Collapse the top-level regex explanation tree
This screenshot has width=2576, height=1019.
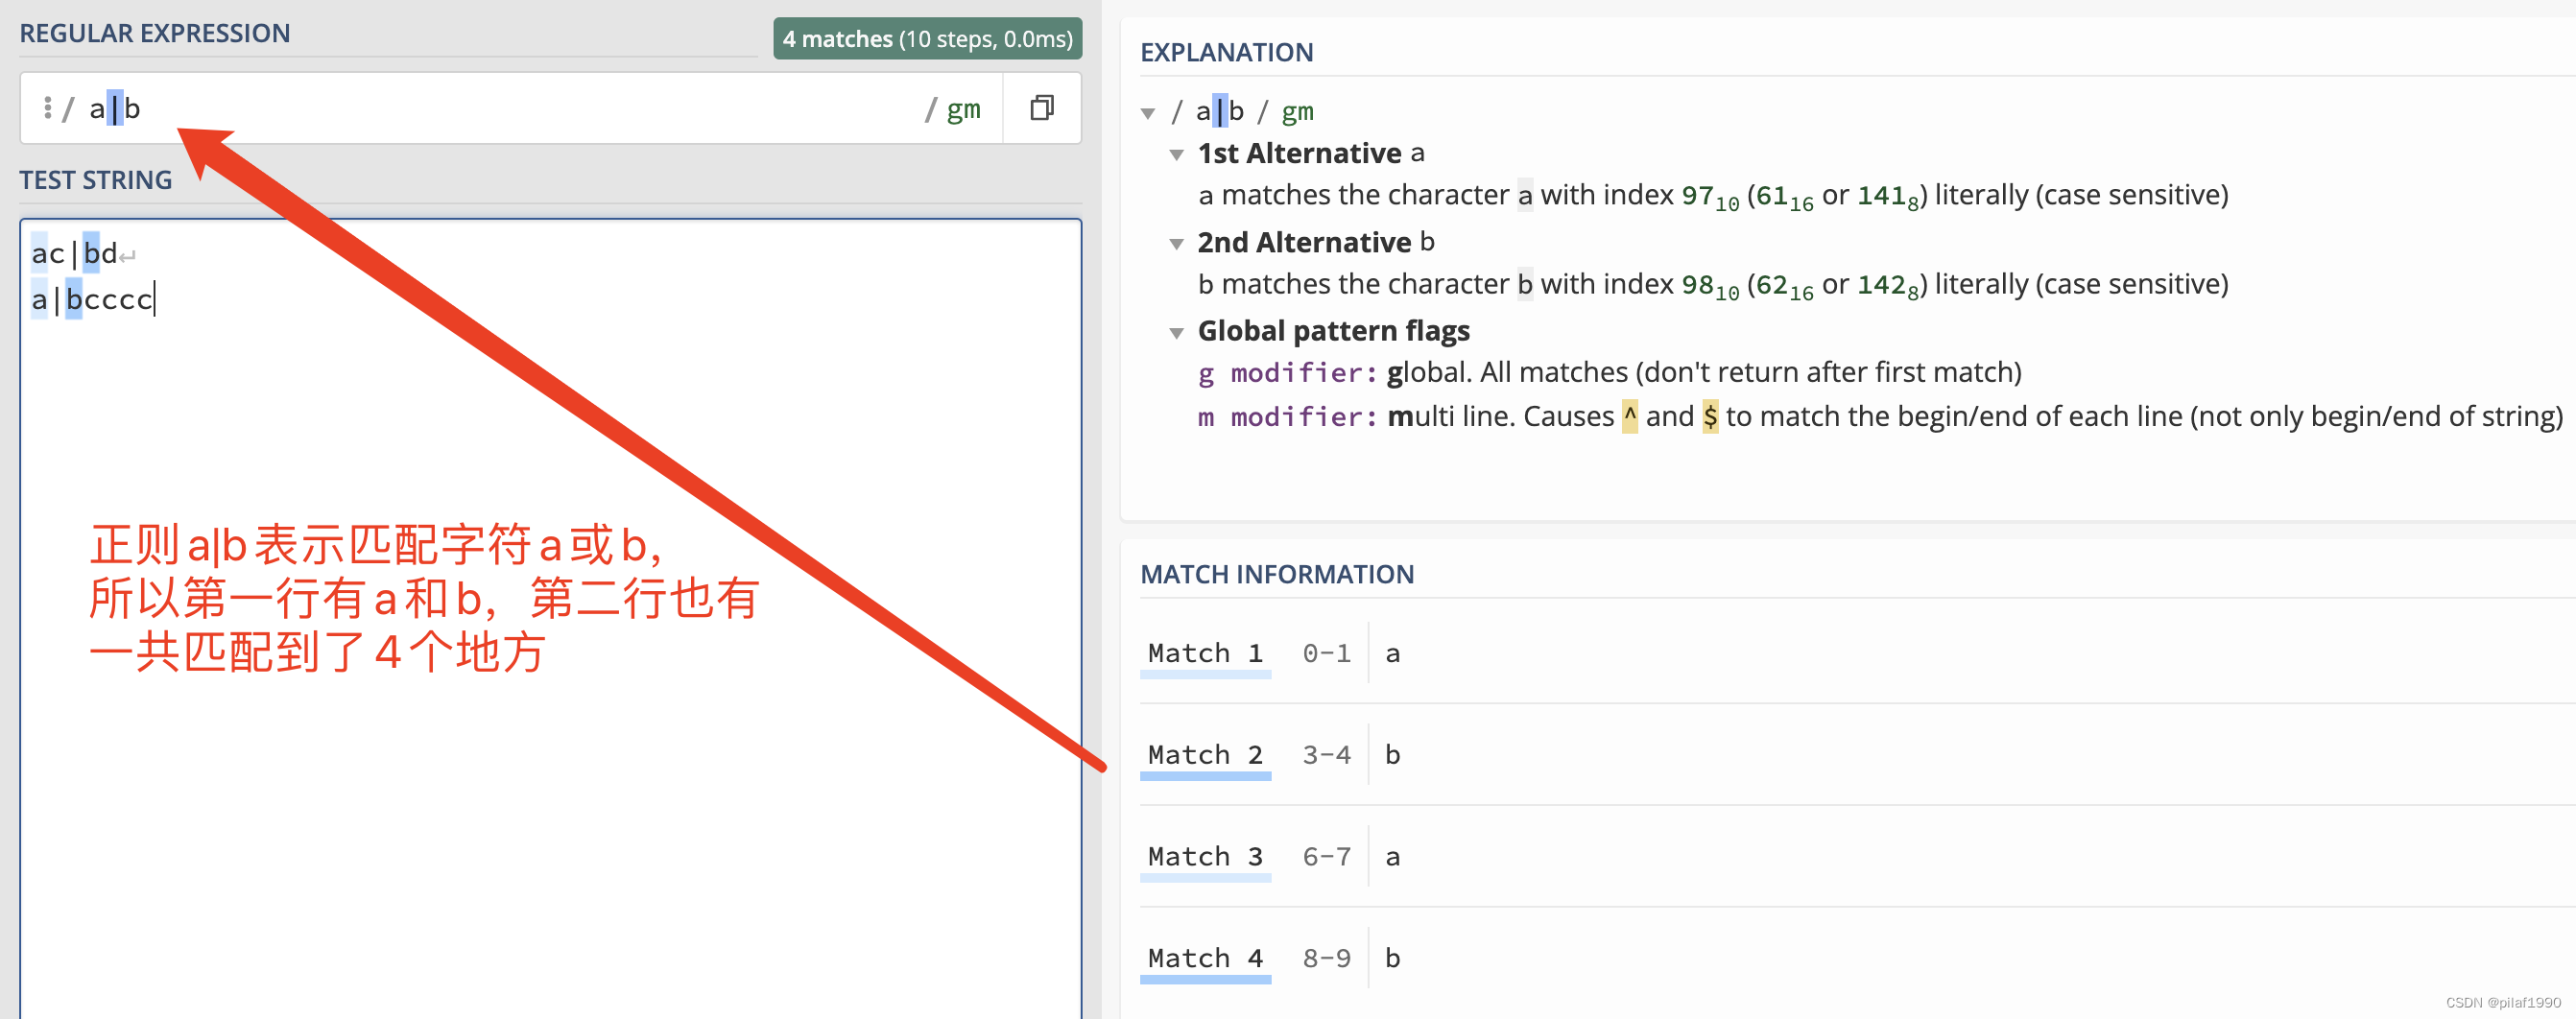coord(1148,113)
